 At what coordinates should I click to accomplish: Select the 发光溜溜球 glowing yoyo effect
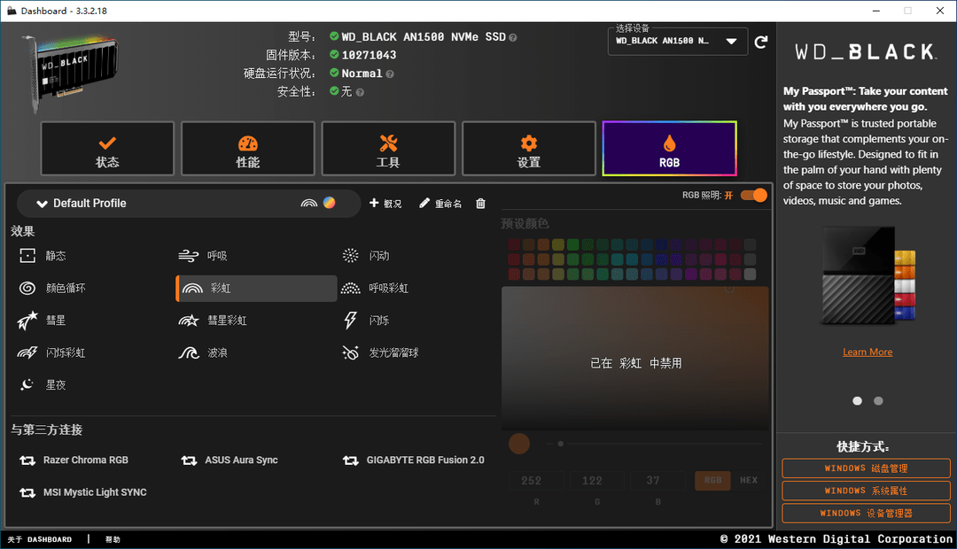380,352
